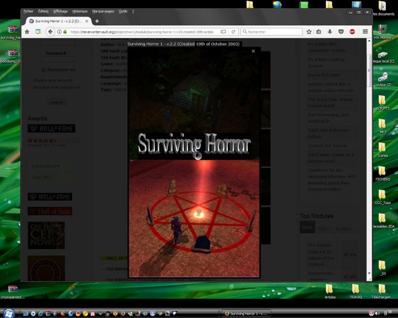Screen dimensions: 398x318
Task: Reload the page with the refresh icon
Action: [x=233, y=32]
